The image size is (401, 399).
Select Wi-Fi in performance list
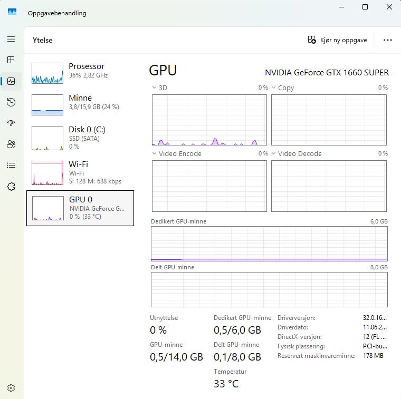tap(80, 173)
